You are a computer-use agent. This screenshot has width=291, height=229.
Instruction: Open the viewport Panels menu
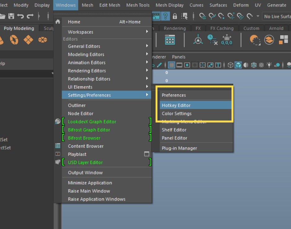179,57
